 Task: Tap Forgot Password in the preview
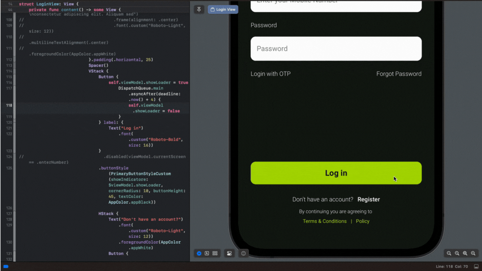[399, 74]
